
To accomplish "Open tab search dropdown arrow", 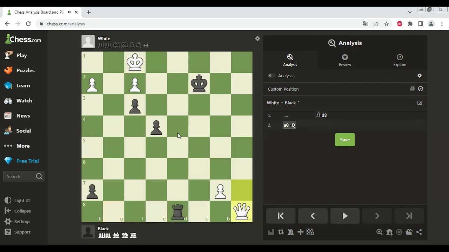I will tap(410, 12).
